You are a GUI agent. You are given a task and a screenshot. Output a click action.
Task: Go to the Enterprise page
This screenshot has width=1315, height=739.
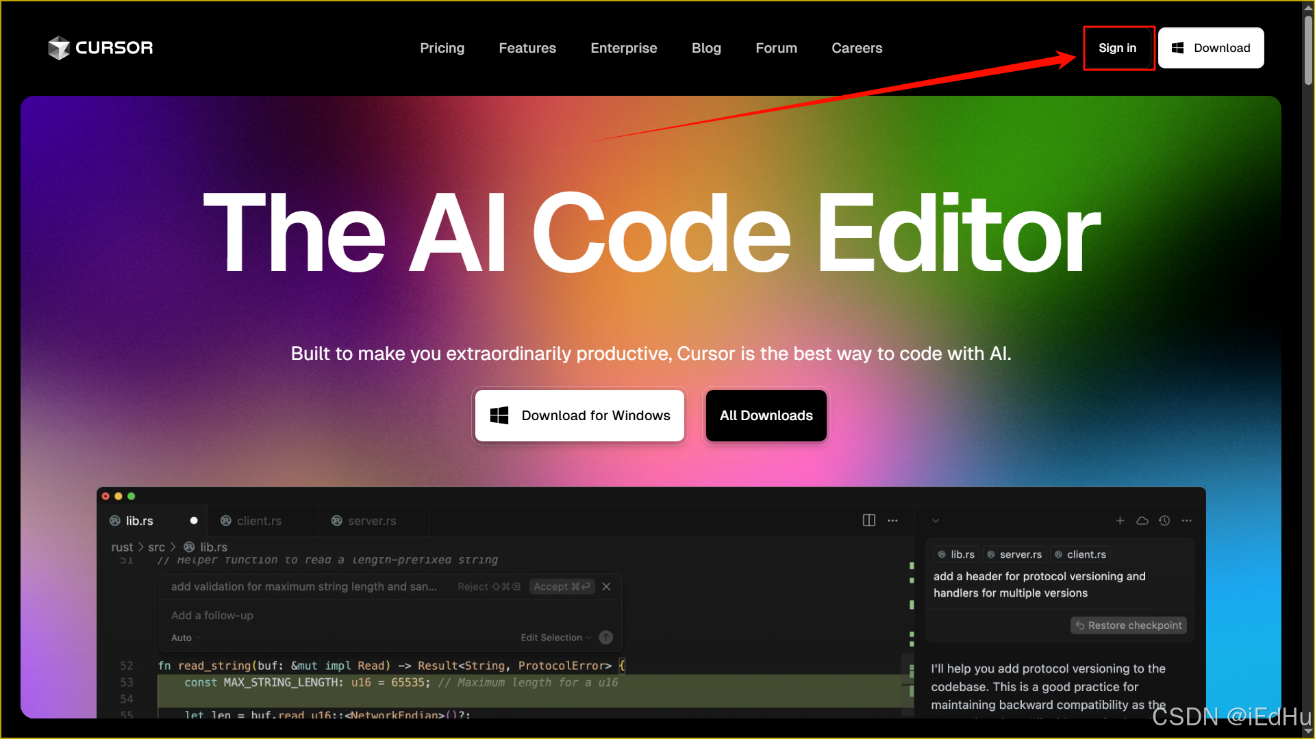(x=624, y=48)
